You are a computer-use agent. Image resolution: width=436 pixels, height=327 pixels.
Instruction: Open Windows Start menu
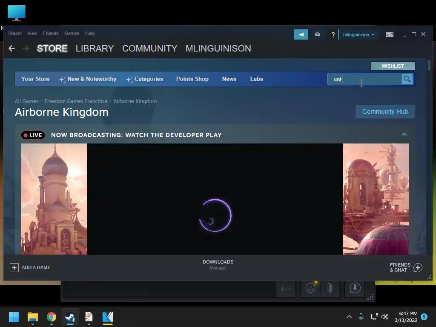point(14,317)
